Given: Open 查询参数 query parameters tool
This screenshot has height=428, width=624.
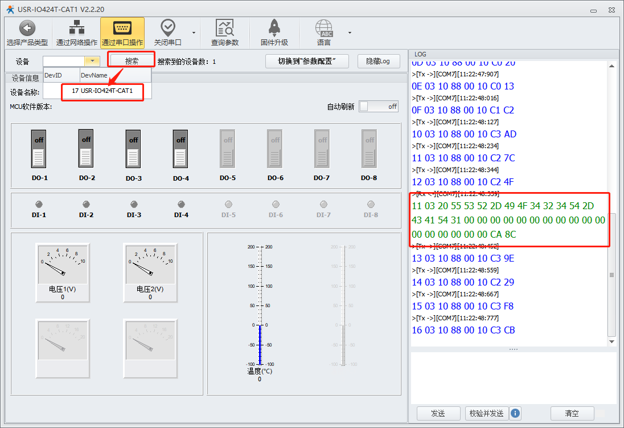Looking at the screenshot, I should click(x=225, y=32).
